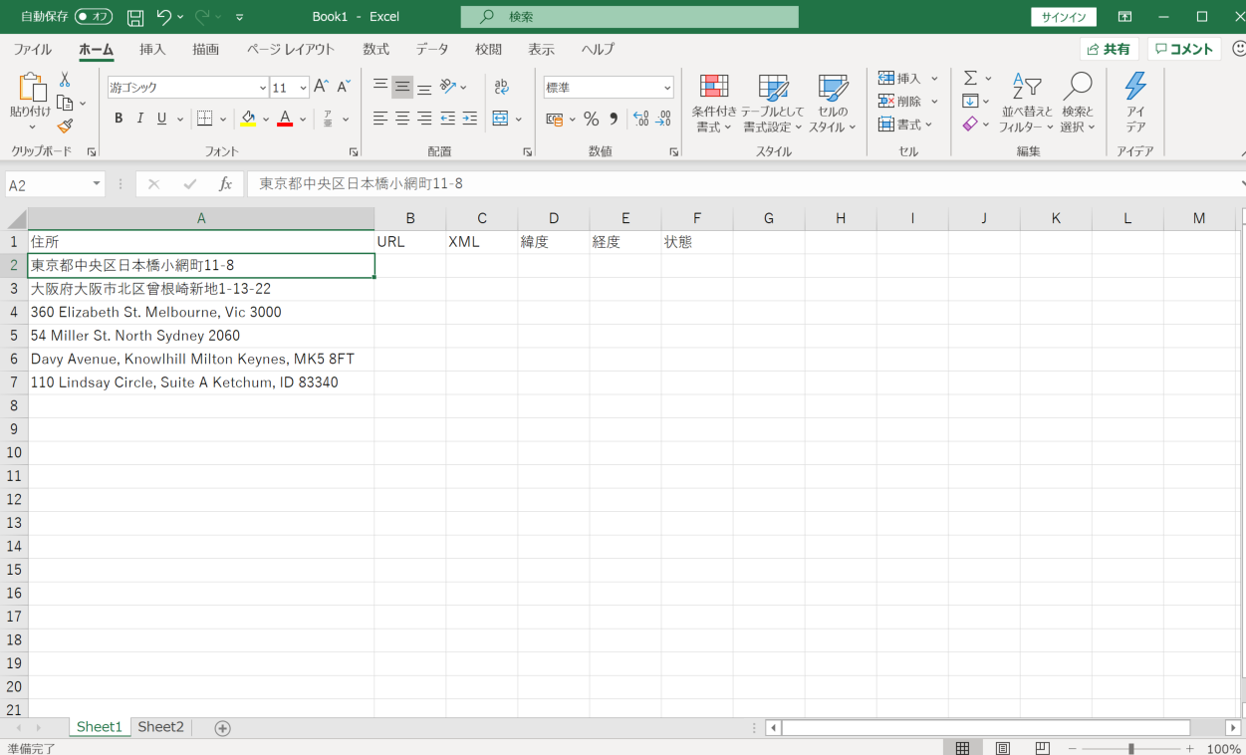1246x755 pixels.
Task: Apply percent style format
Action: pyautogui.click(x=591, y=119)
